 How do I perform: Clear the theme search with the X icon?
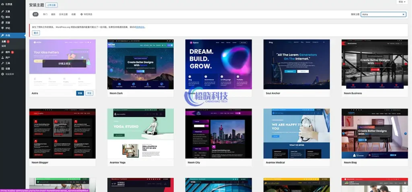pos(403,14)
